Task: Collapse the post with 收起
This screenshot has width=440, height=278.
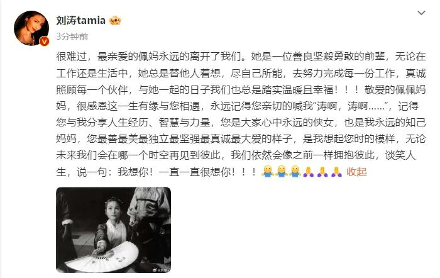Action: coord(356,172)
